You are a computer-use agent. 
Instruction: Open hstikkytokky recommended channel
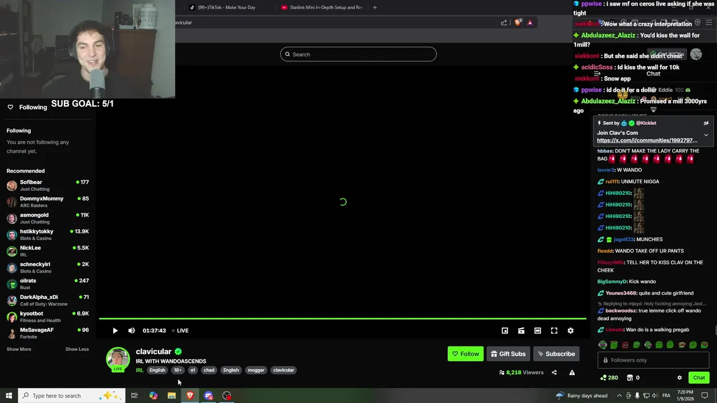[48, 235]
